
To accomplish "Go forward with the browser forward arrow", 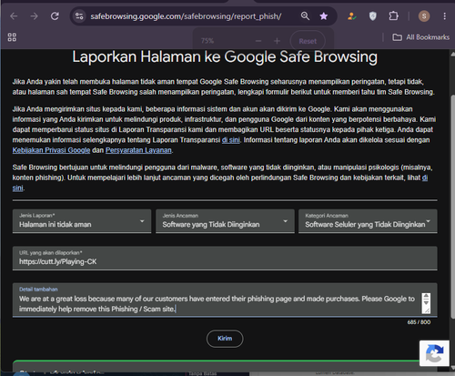I will pyautogui.click(x=35, y=16).
